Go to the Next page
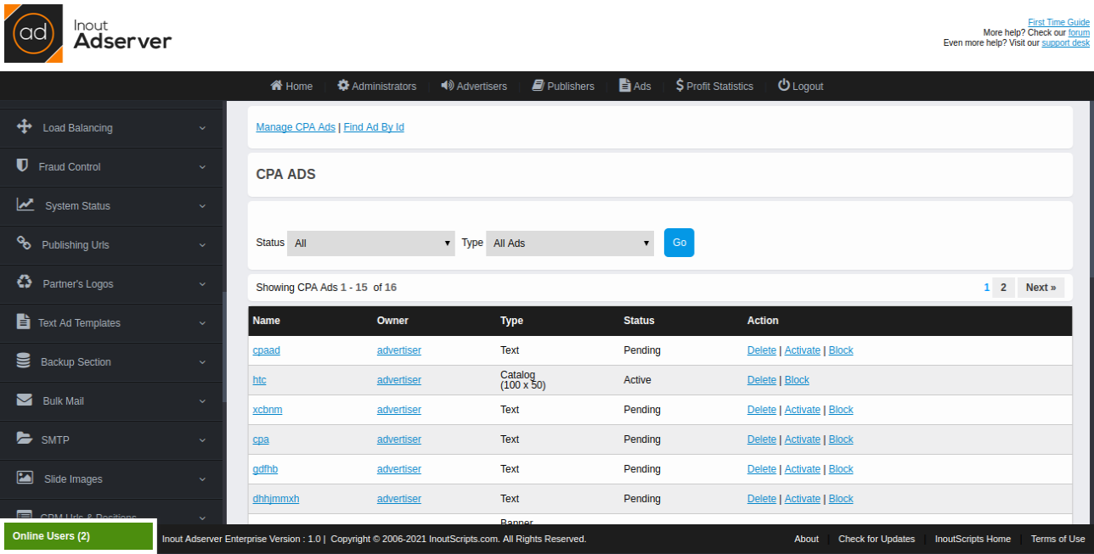 click(x=1040, y=288)
